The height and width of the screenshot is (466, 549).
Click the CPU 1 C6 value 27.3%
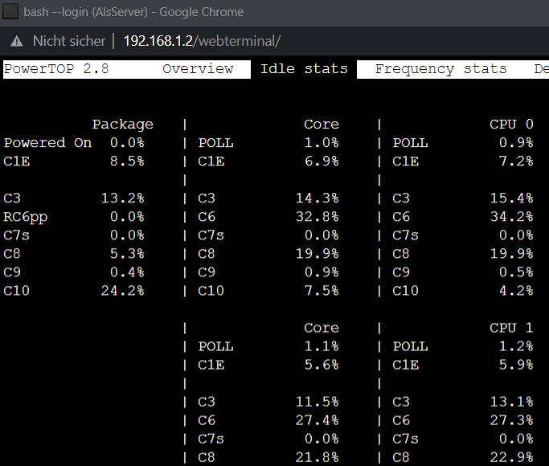[x=511, y=420]
